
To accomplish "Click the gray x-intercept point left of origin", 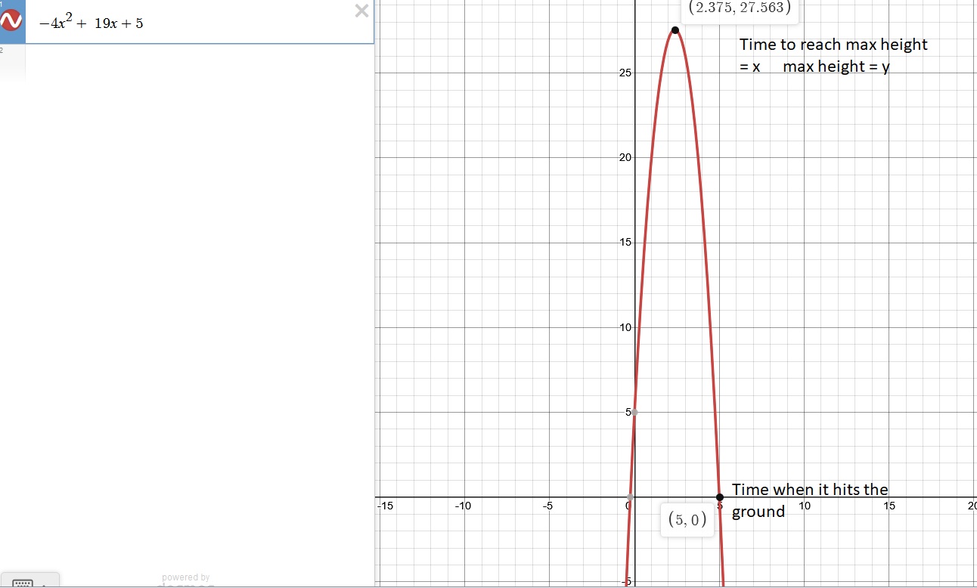I will [x=630, y=497].
